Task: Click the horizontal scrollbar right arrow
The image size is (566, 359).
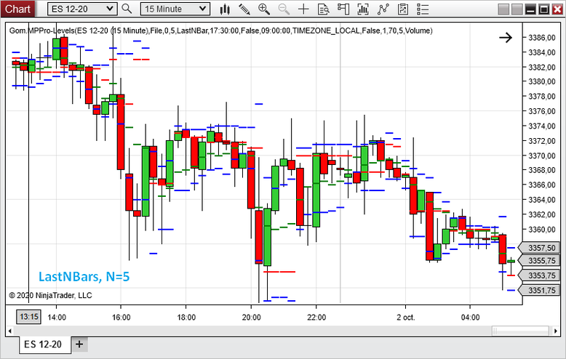Action: pos(556,331)
